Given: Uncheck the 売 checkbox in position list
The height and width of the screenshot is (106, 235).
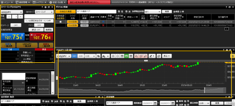Looking at the screenshot, I should pos(119,11).
